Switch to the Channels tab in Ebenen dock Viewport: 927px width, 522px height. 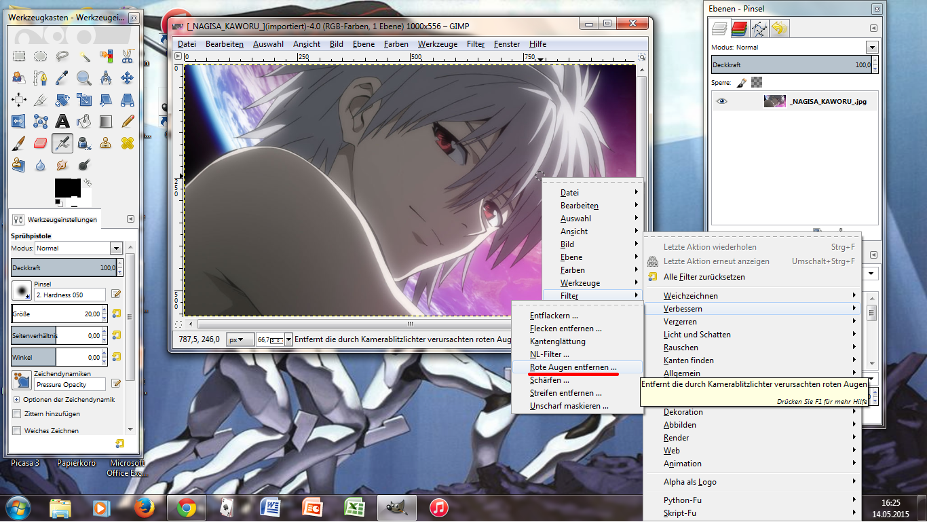coord(739,28)
